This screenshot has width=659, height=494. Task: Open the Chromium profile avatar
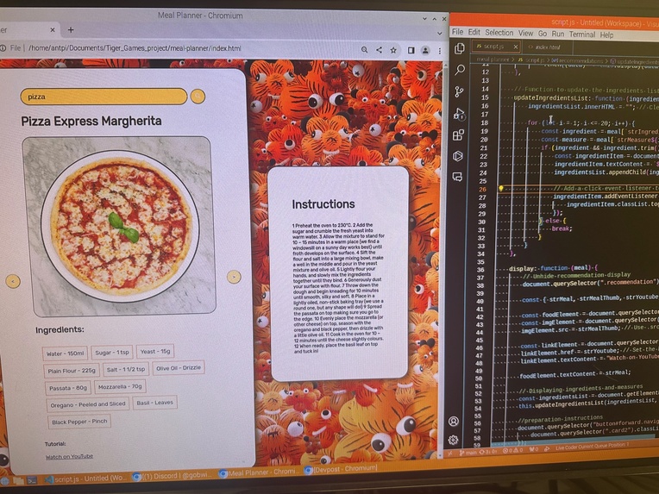pyautogui.click(x=425, y=50)
